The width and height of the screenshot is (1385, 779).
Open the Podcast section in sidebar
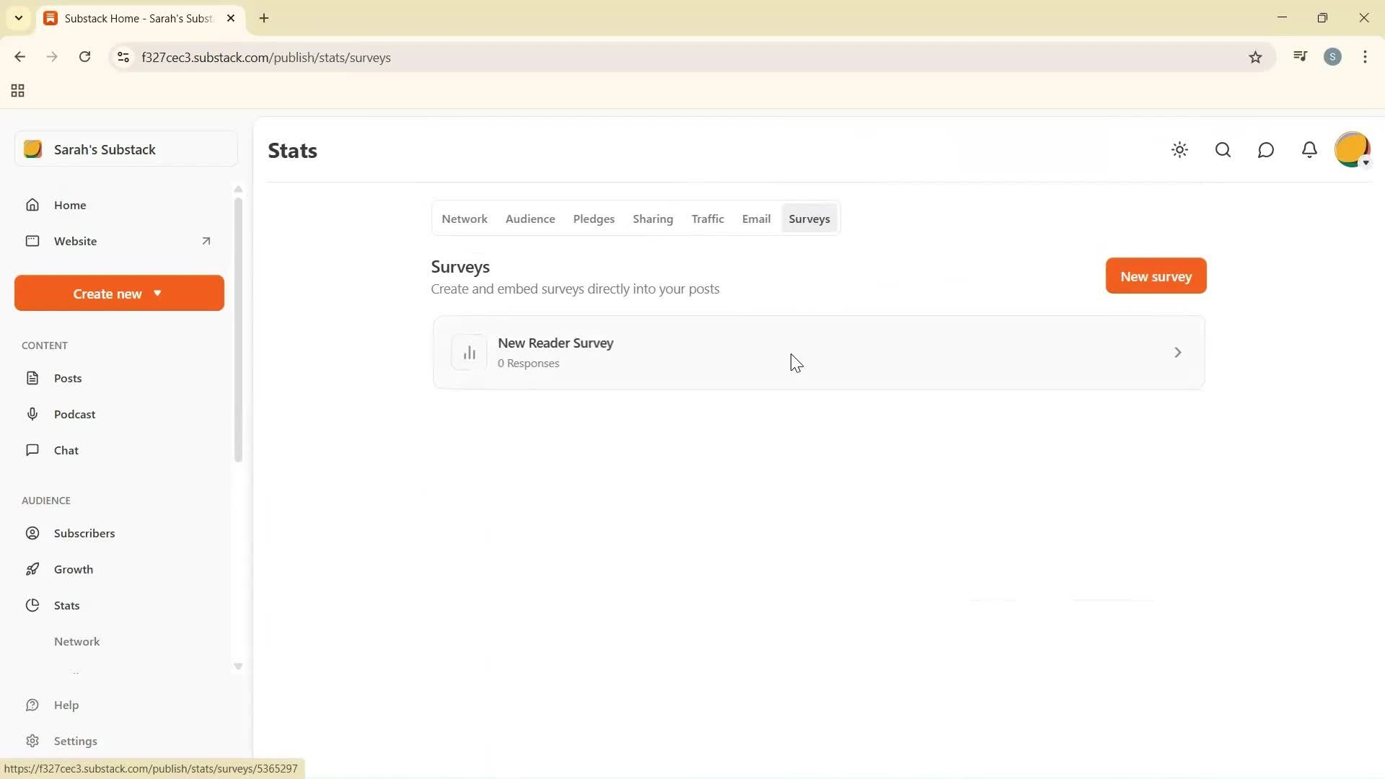point(75,414)
